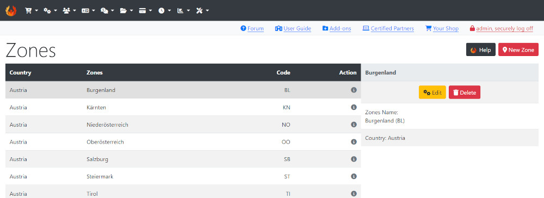Click info icon in Tirol row

(x=354, y=194)
